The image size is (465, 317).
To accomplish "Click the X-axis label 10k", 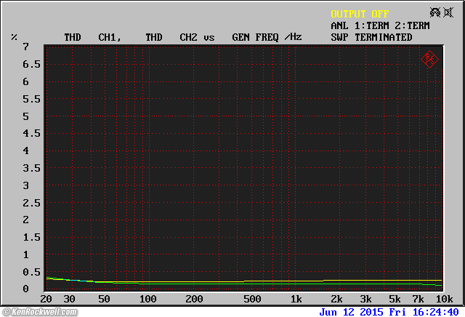I will coord(445,299).
